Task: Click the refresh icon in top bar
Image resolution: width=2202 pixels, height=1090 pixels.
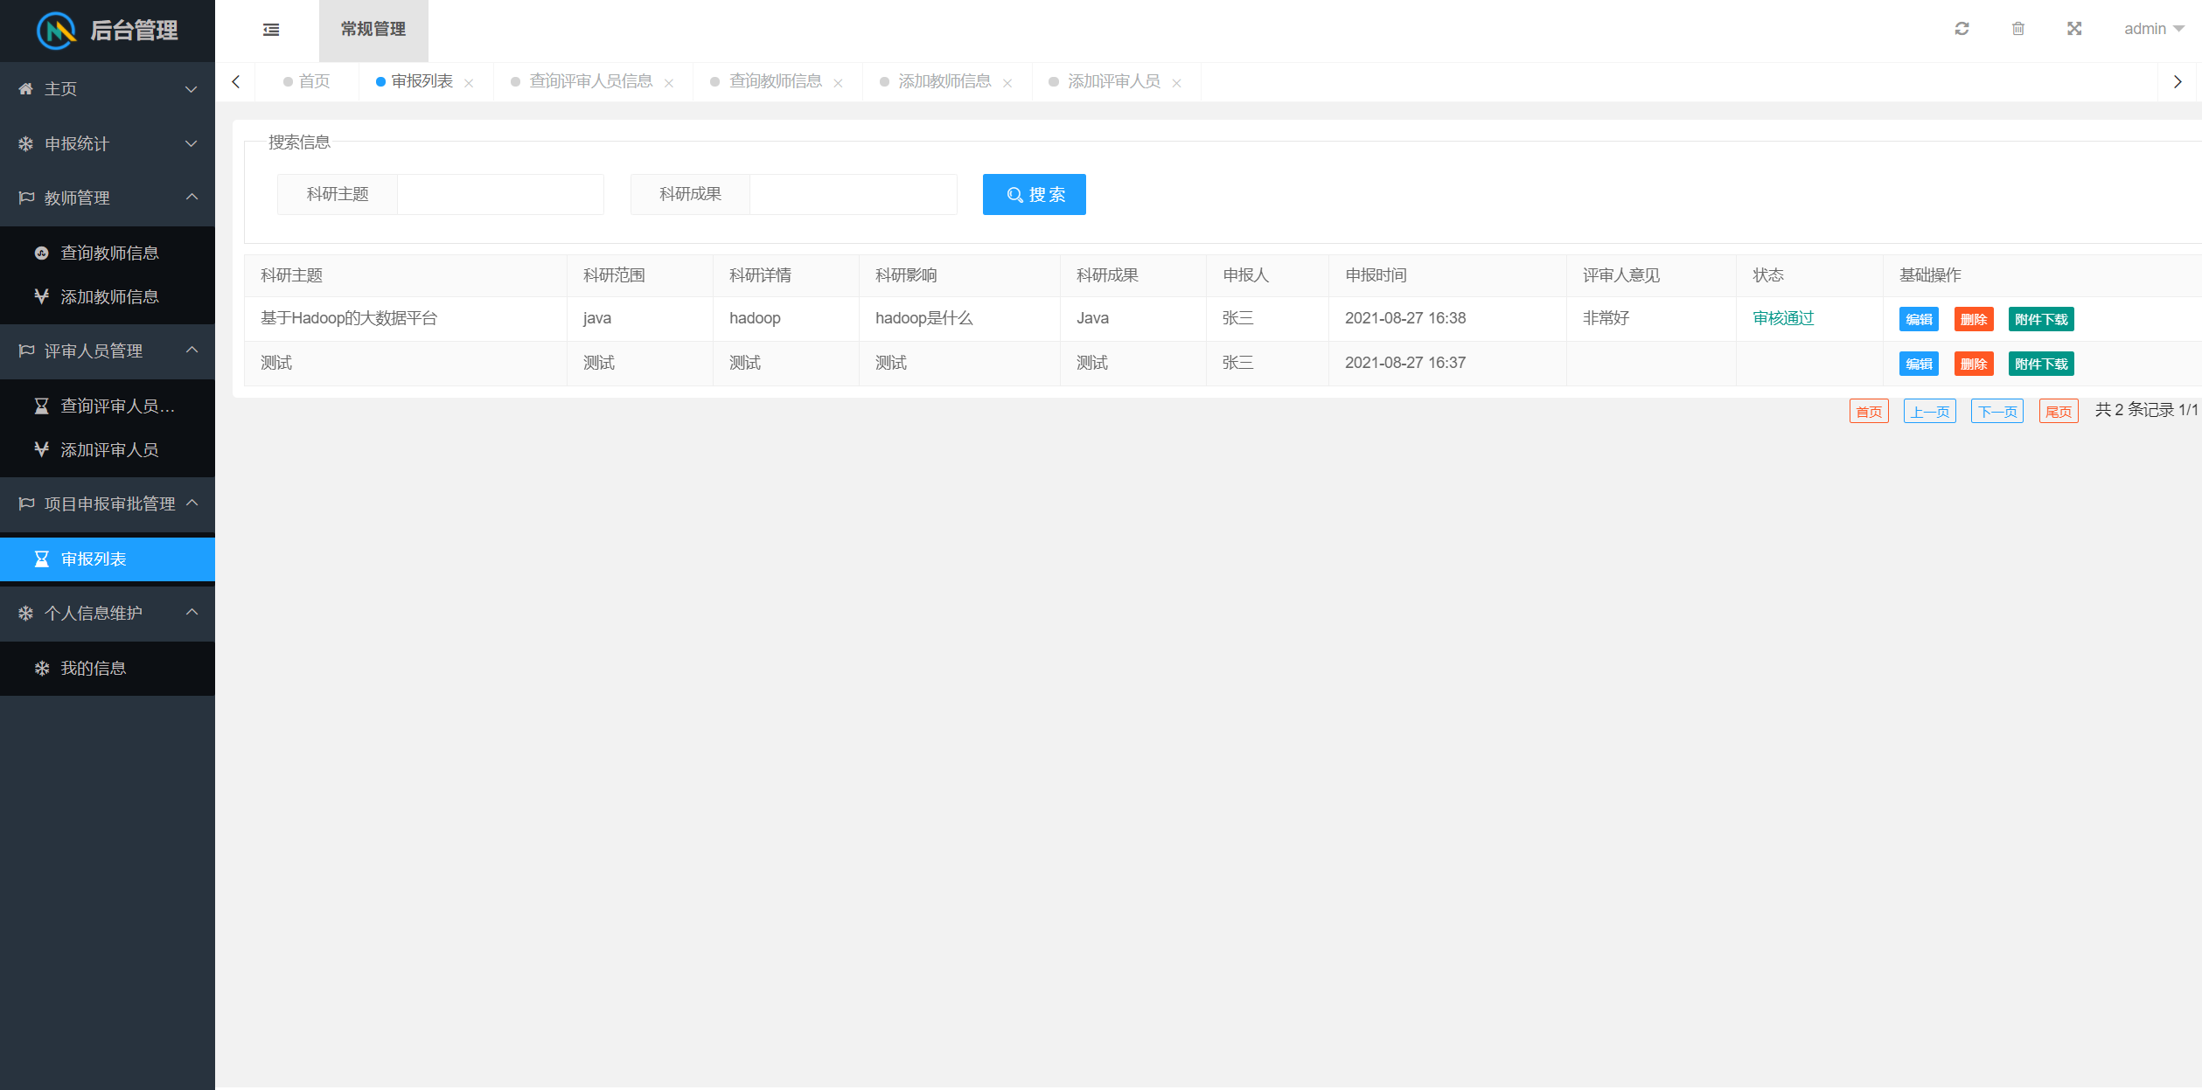Action: pos(1962,29)
